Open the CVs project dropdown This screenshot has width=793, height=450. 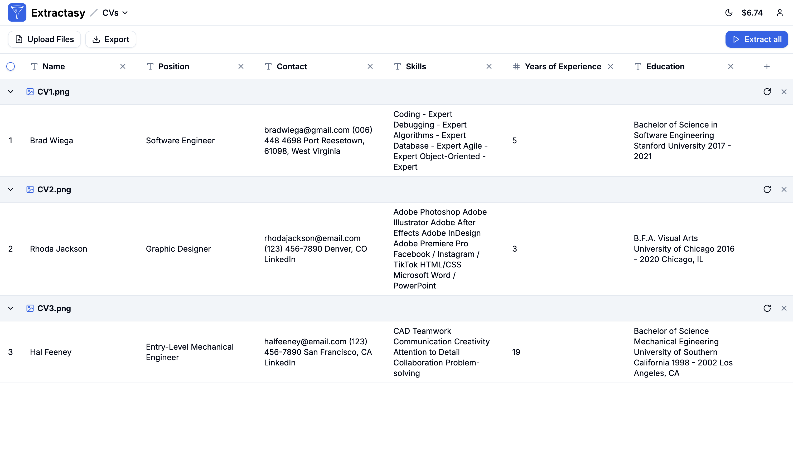tap(115, 13)
